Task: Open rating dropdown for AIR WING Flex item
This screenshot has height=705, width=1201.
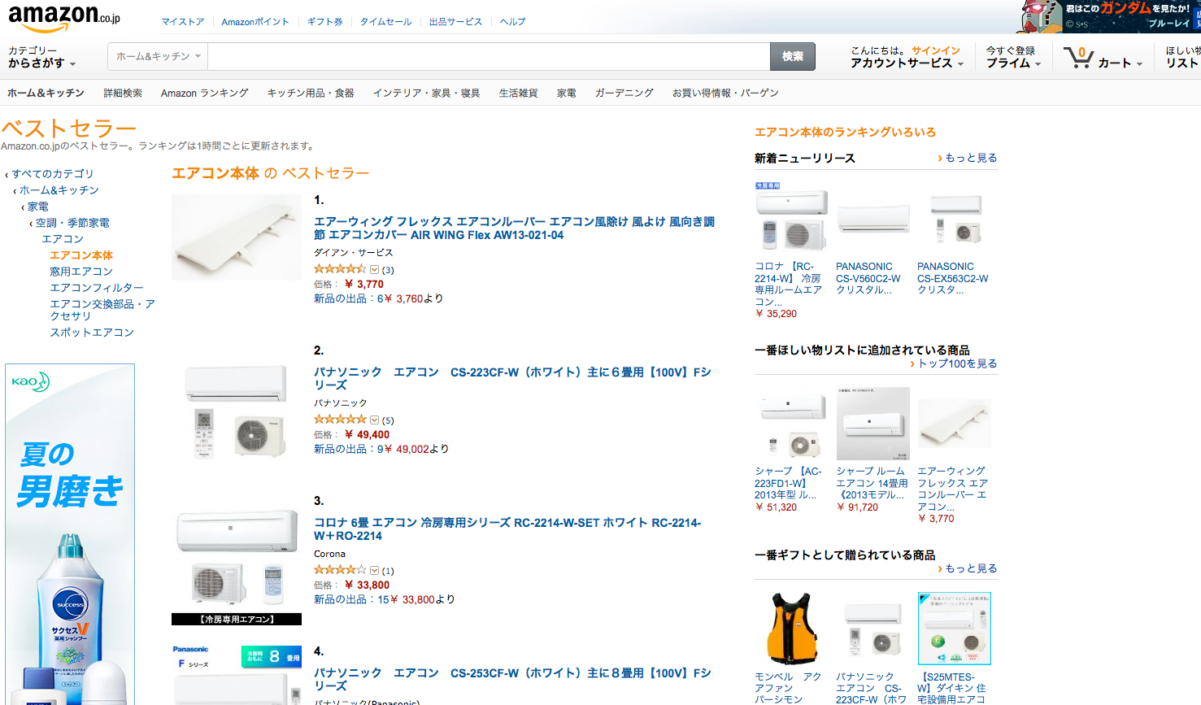Action: pyautogui.click(x=374, y=270)
